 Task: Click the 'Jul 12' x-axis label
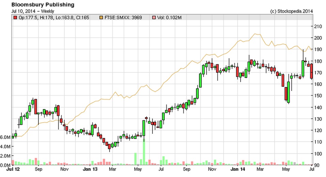13,169
